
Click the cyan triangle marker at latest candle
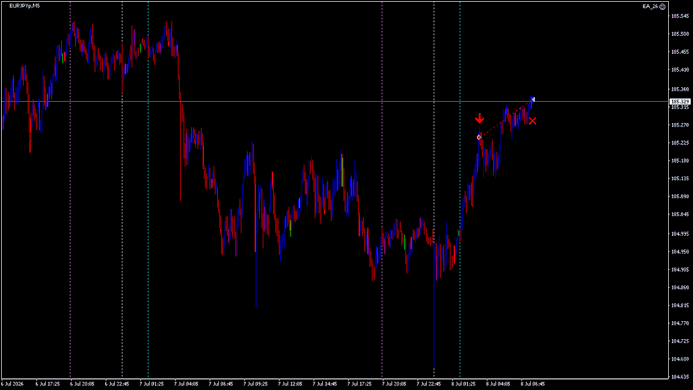(x=533, y=99)
